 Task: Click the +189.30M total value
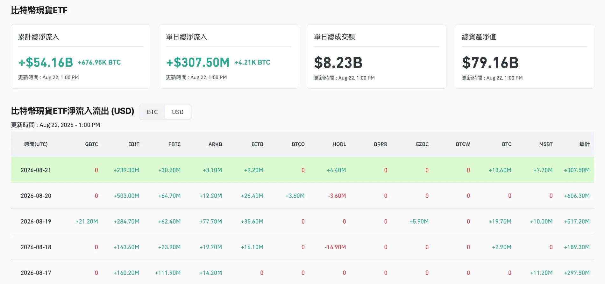pos(577,247)
